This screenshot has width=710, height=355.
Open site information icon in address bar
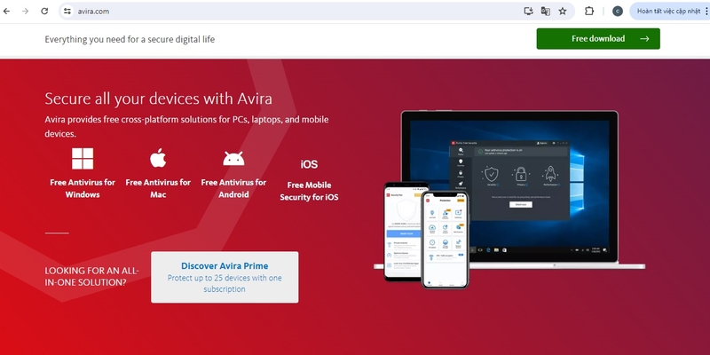coord(67,12)
